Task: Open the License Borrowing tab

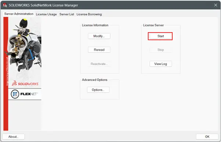Action: click(89, 14)
